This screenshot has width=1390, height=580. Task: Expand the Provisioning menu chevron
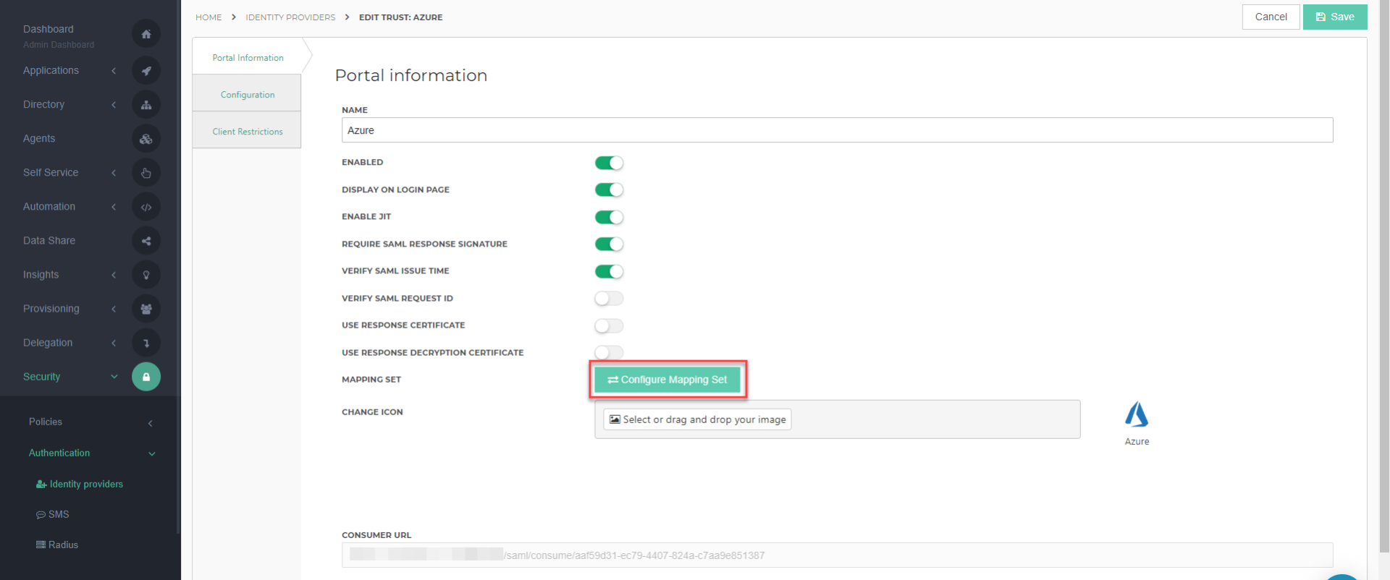114,309
